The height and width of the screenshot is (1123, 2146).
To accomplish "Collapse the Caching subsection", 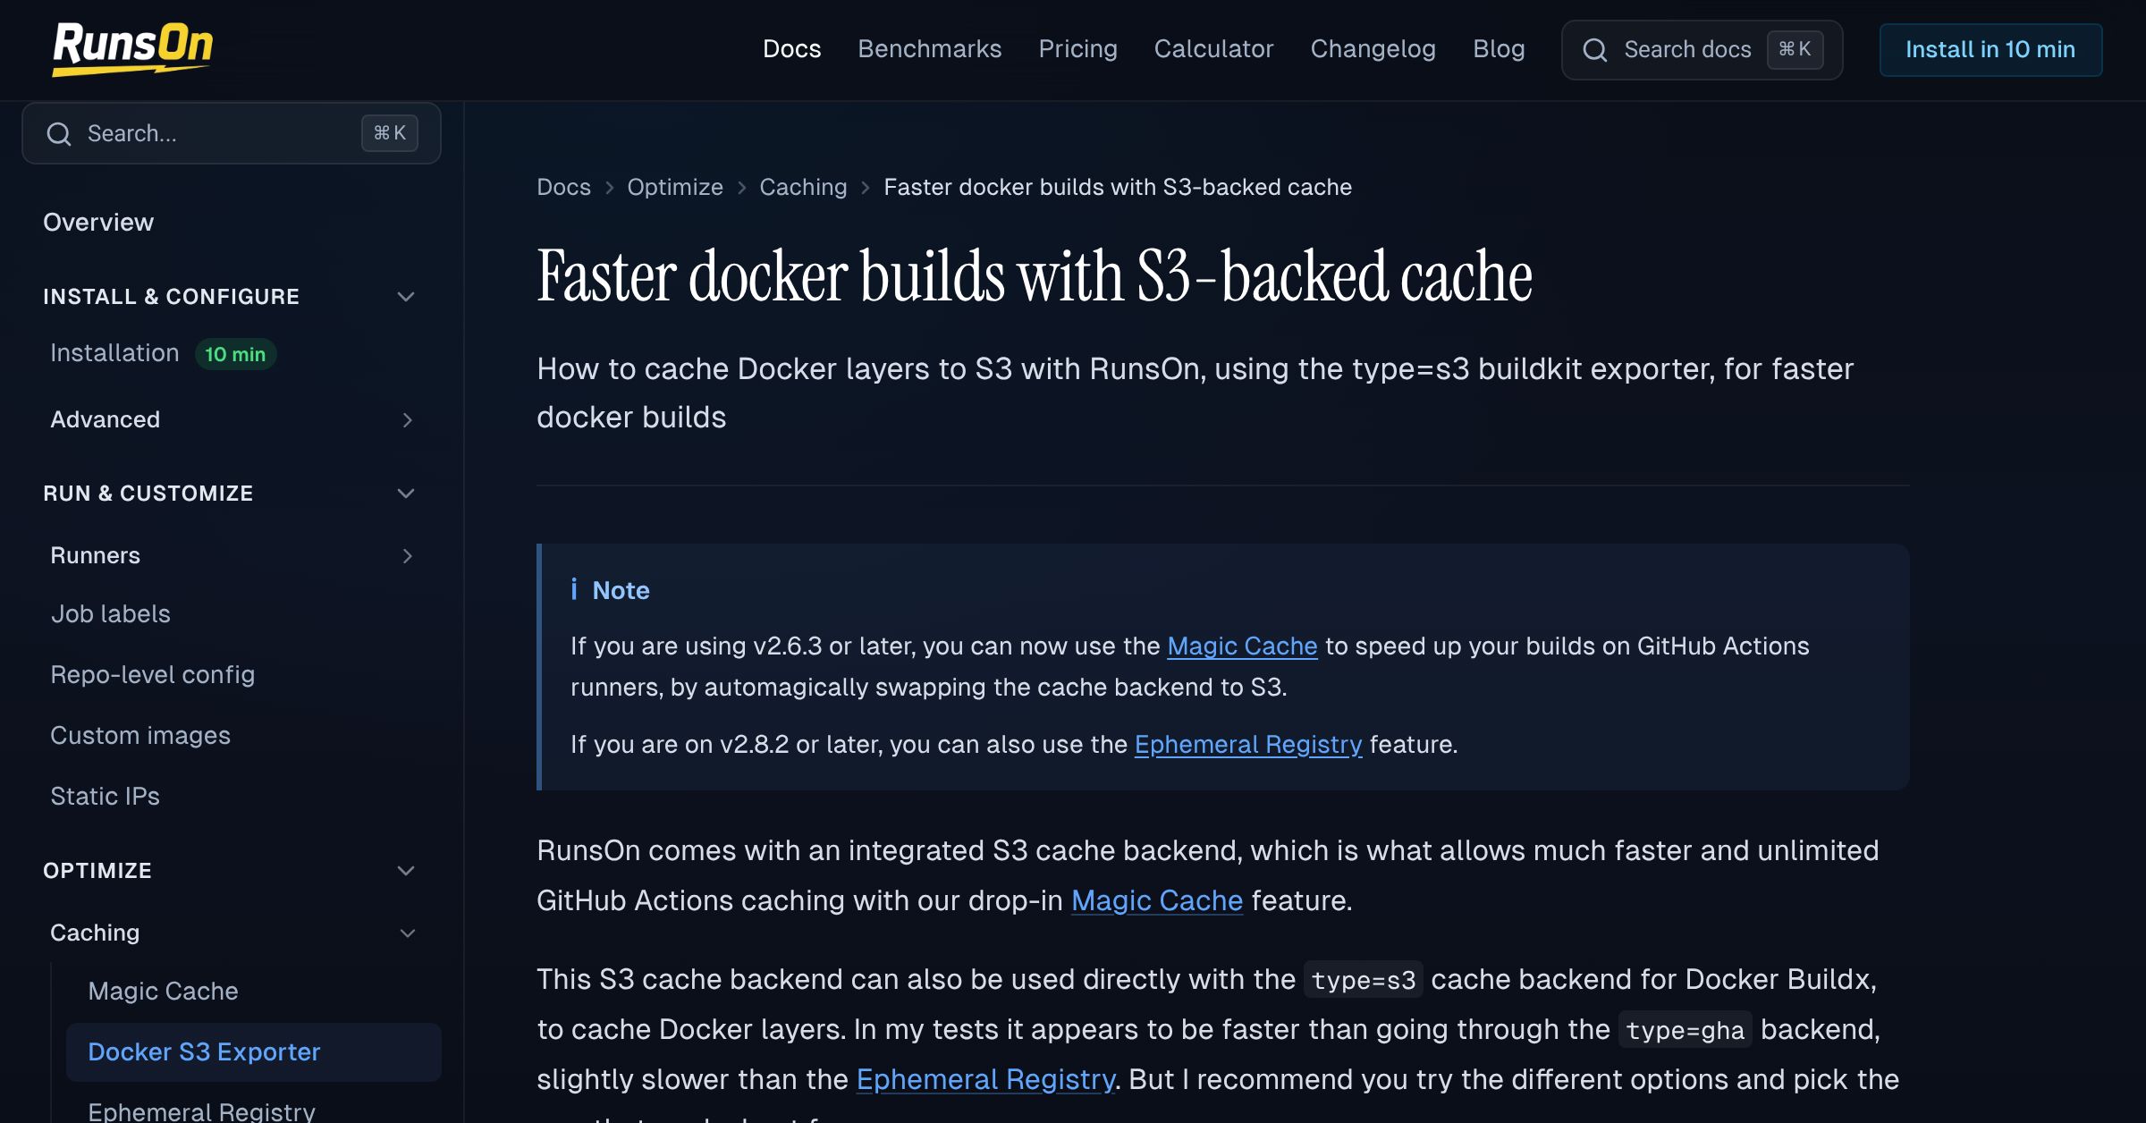I will point(408,933).
